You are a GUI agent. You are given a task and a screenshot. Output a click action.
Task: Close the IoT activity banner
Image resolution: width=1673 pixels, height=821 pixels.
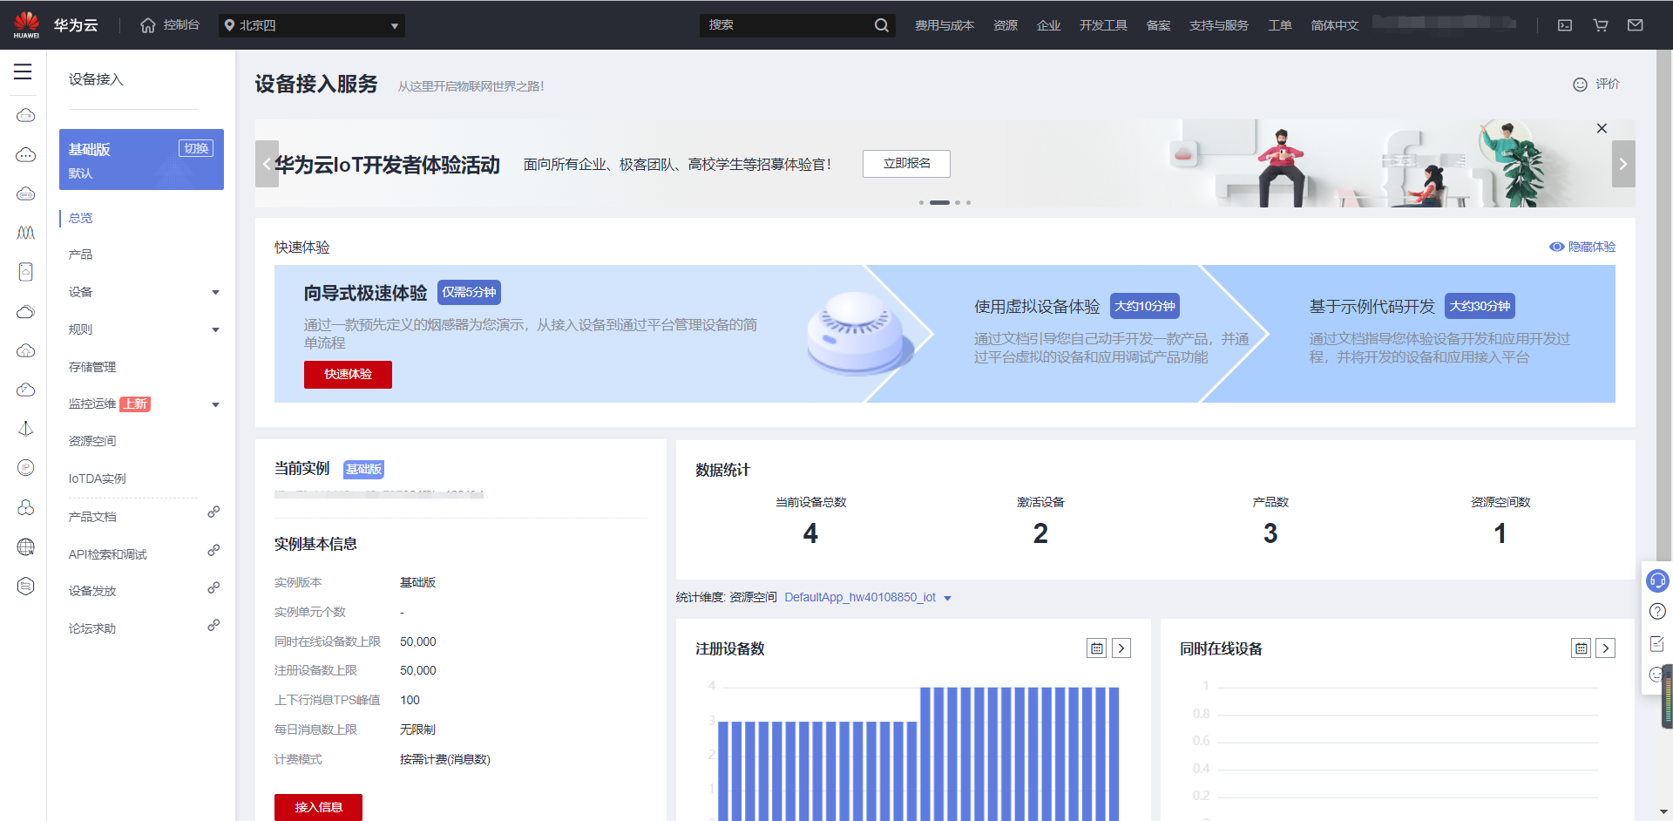(1602, 128)
